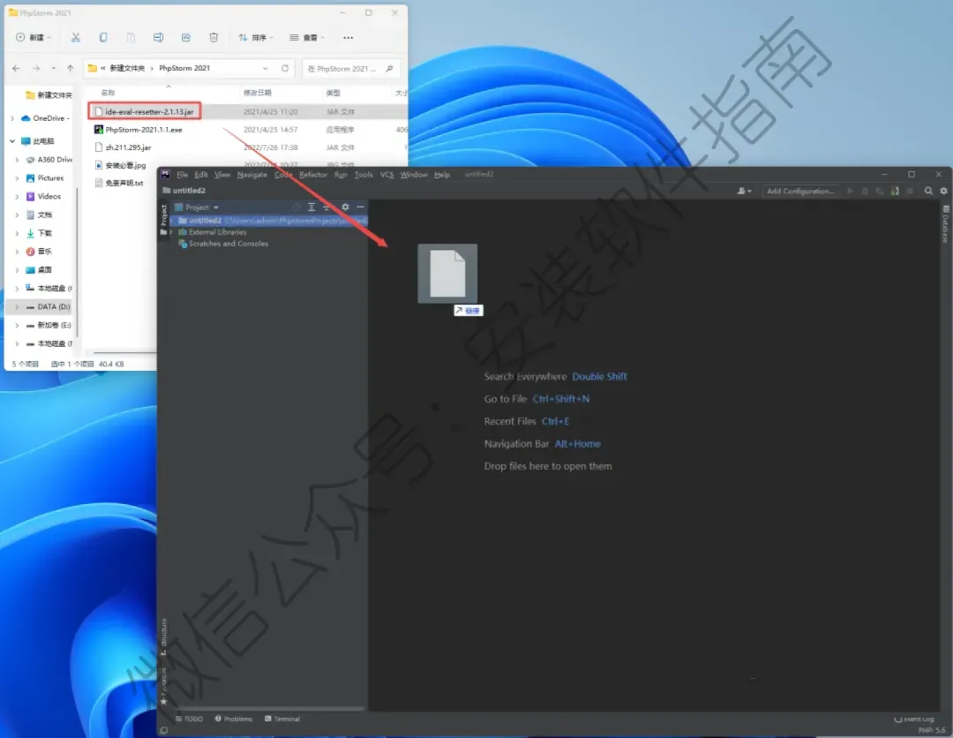
Task: Go back using Explorer's back arrow
Action: click(17, 68)
